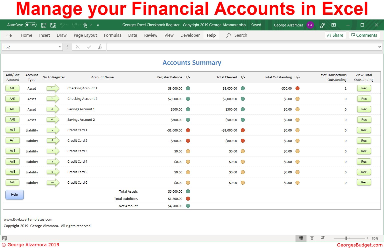The height and width of the screenshot is (248, 384).
Task: Select Page Break Preview in status bar
Action: pyautogui.click(x=323, y=238)
